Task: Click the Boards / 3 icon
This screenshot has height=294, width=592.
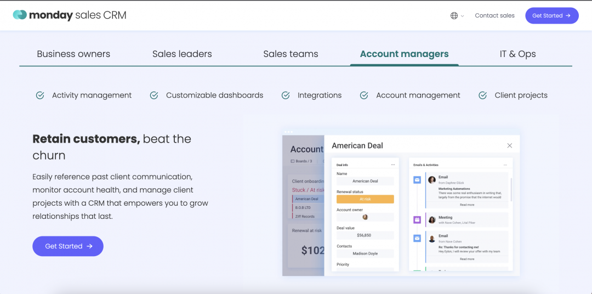Action: 292,161
